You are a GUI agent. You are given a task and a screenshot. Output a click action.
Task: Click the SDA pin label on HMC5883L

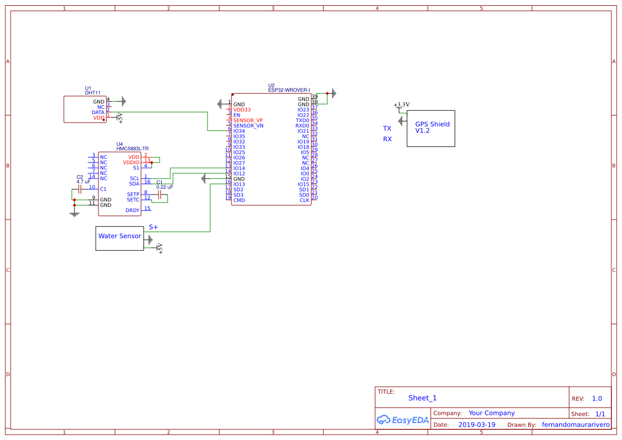click(135, 184)
